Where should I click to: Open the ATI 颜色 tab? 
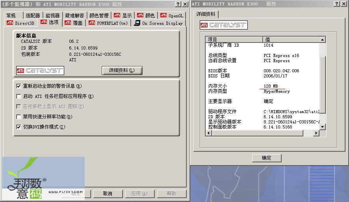pyautogui.click(x=146, y=16)
